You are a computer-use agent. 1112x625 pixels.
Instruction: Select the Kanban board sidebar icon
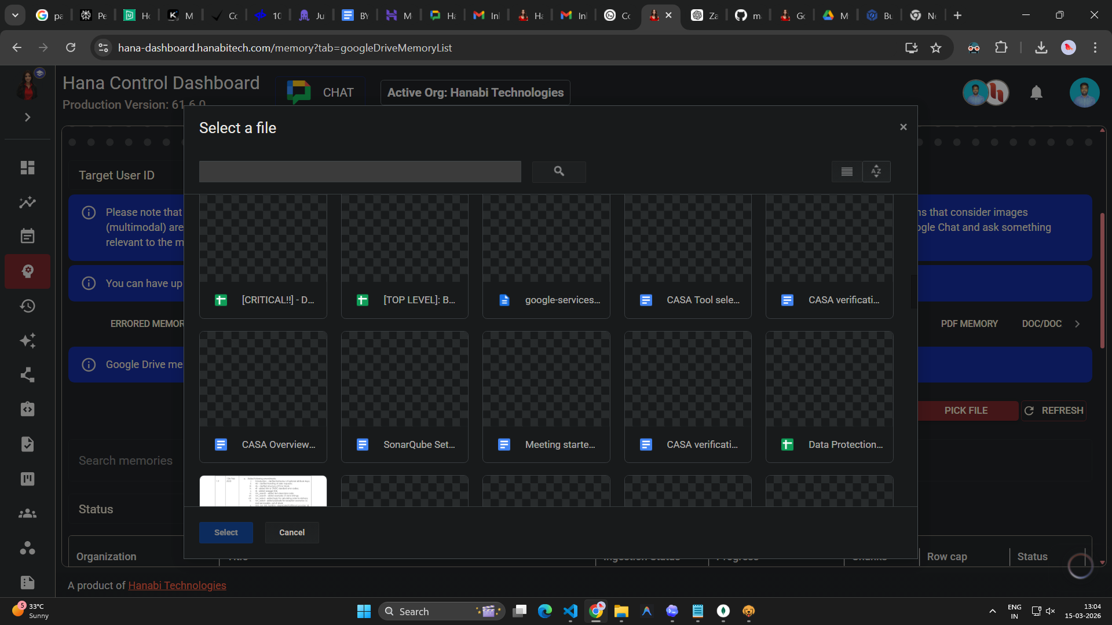(x=27, y=479)
